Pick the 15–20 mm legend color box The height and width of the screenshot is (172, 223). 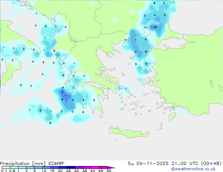pos(55,167)
